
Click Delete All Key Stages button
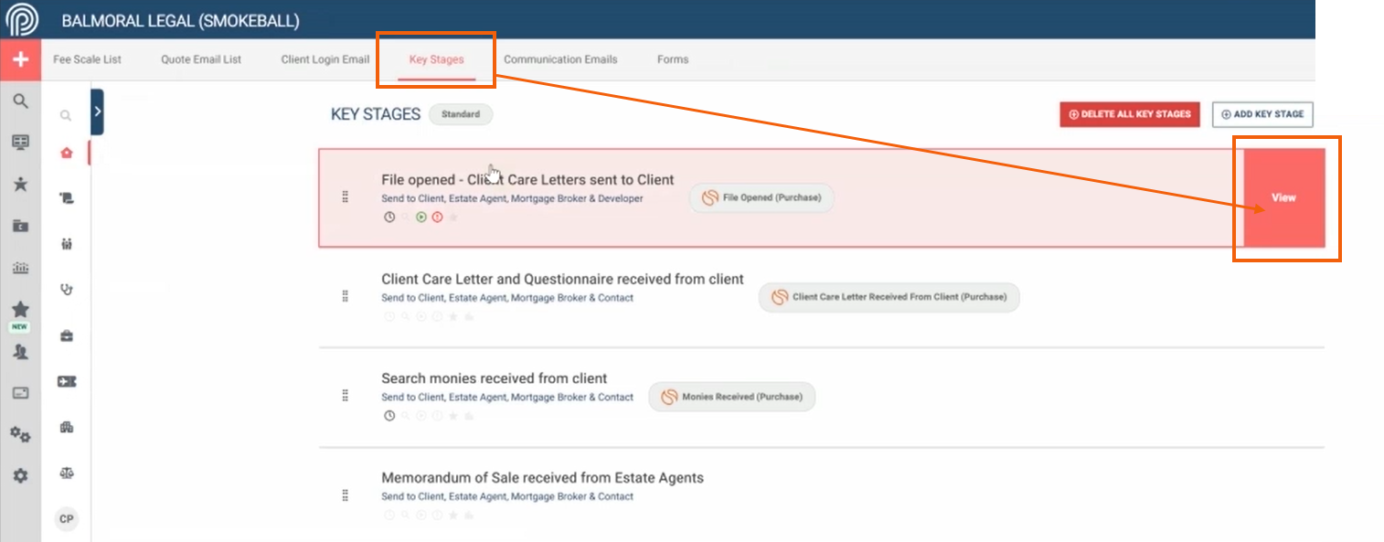tap(1130, 114)
